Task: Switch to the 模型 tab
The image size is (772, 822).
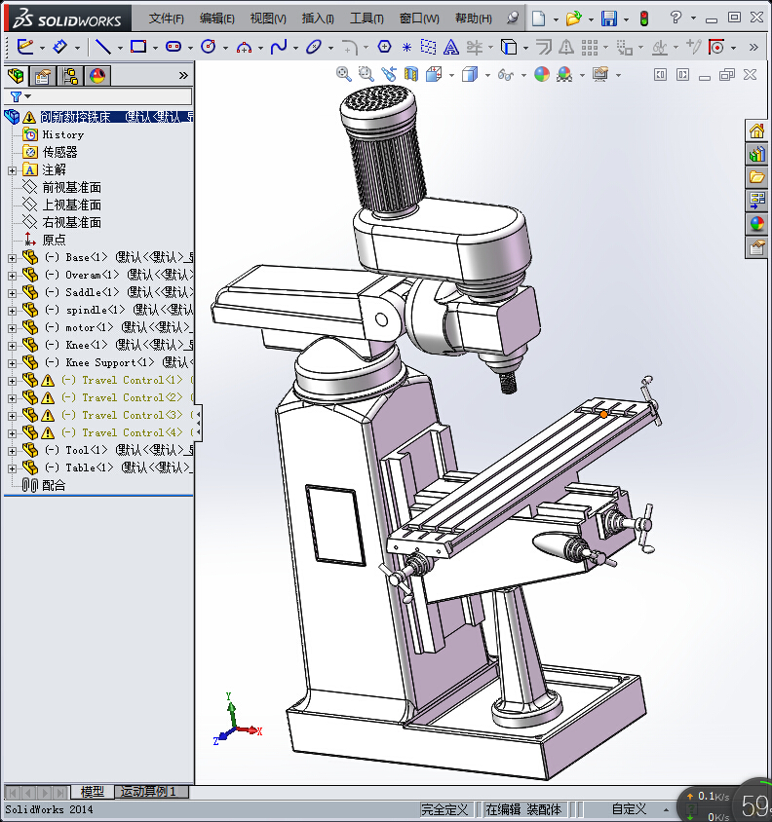Action: pyautogui.click(x=93, y=791)
